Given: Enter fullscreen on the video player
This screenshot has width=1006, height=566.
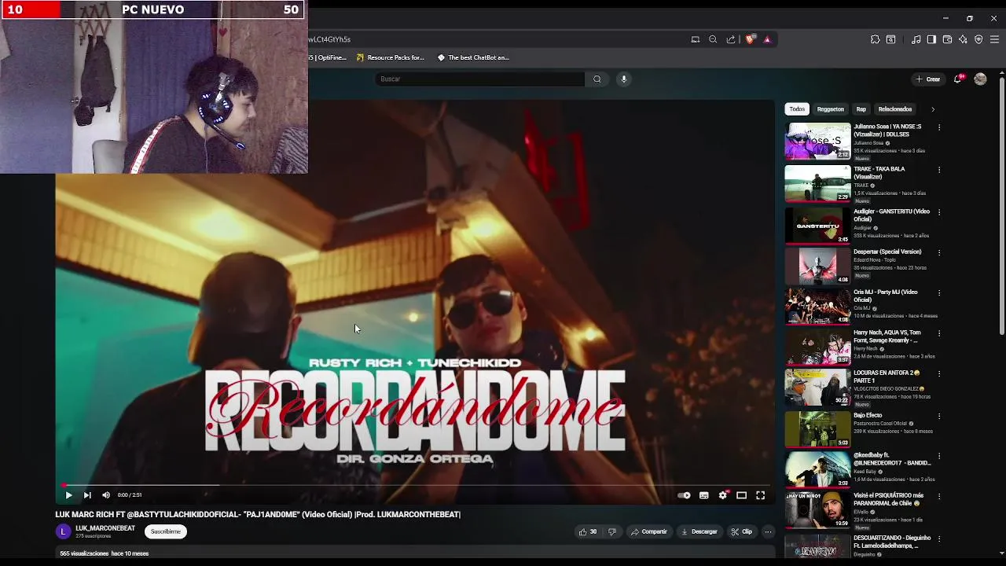Looking at the screenshot, I should pyautogui.click(x=760, y=495).
